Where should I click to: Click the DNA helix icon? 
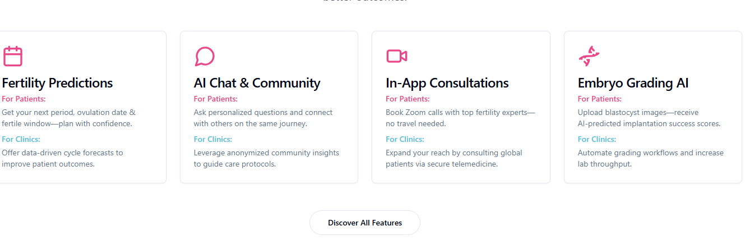point(589,56)
